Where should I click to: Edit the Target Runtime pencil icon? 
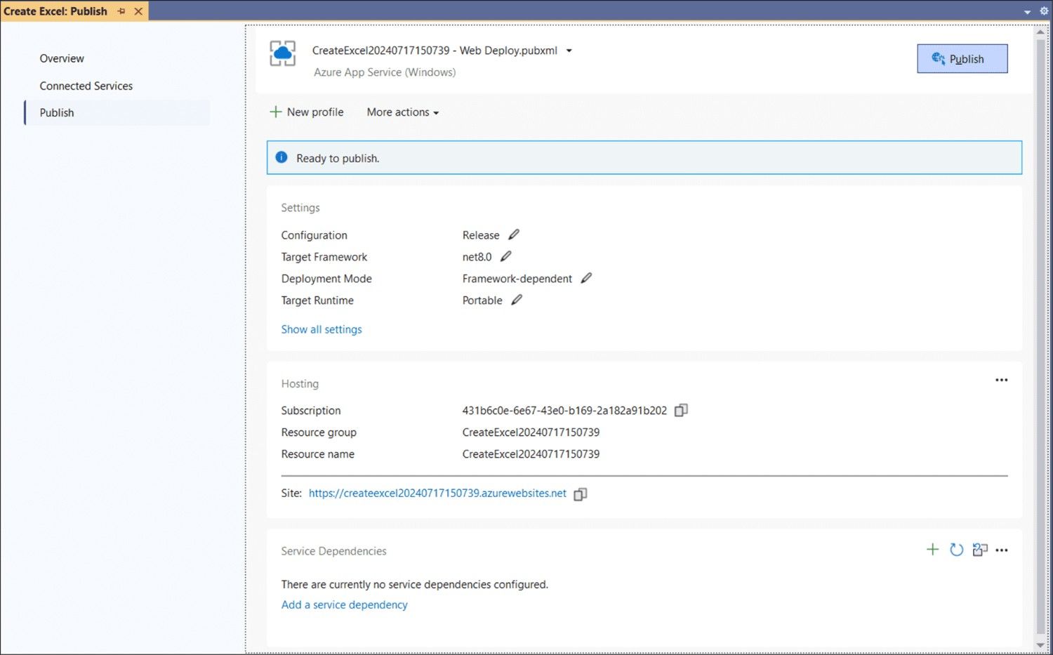tap(517, 300)
